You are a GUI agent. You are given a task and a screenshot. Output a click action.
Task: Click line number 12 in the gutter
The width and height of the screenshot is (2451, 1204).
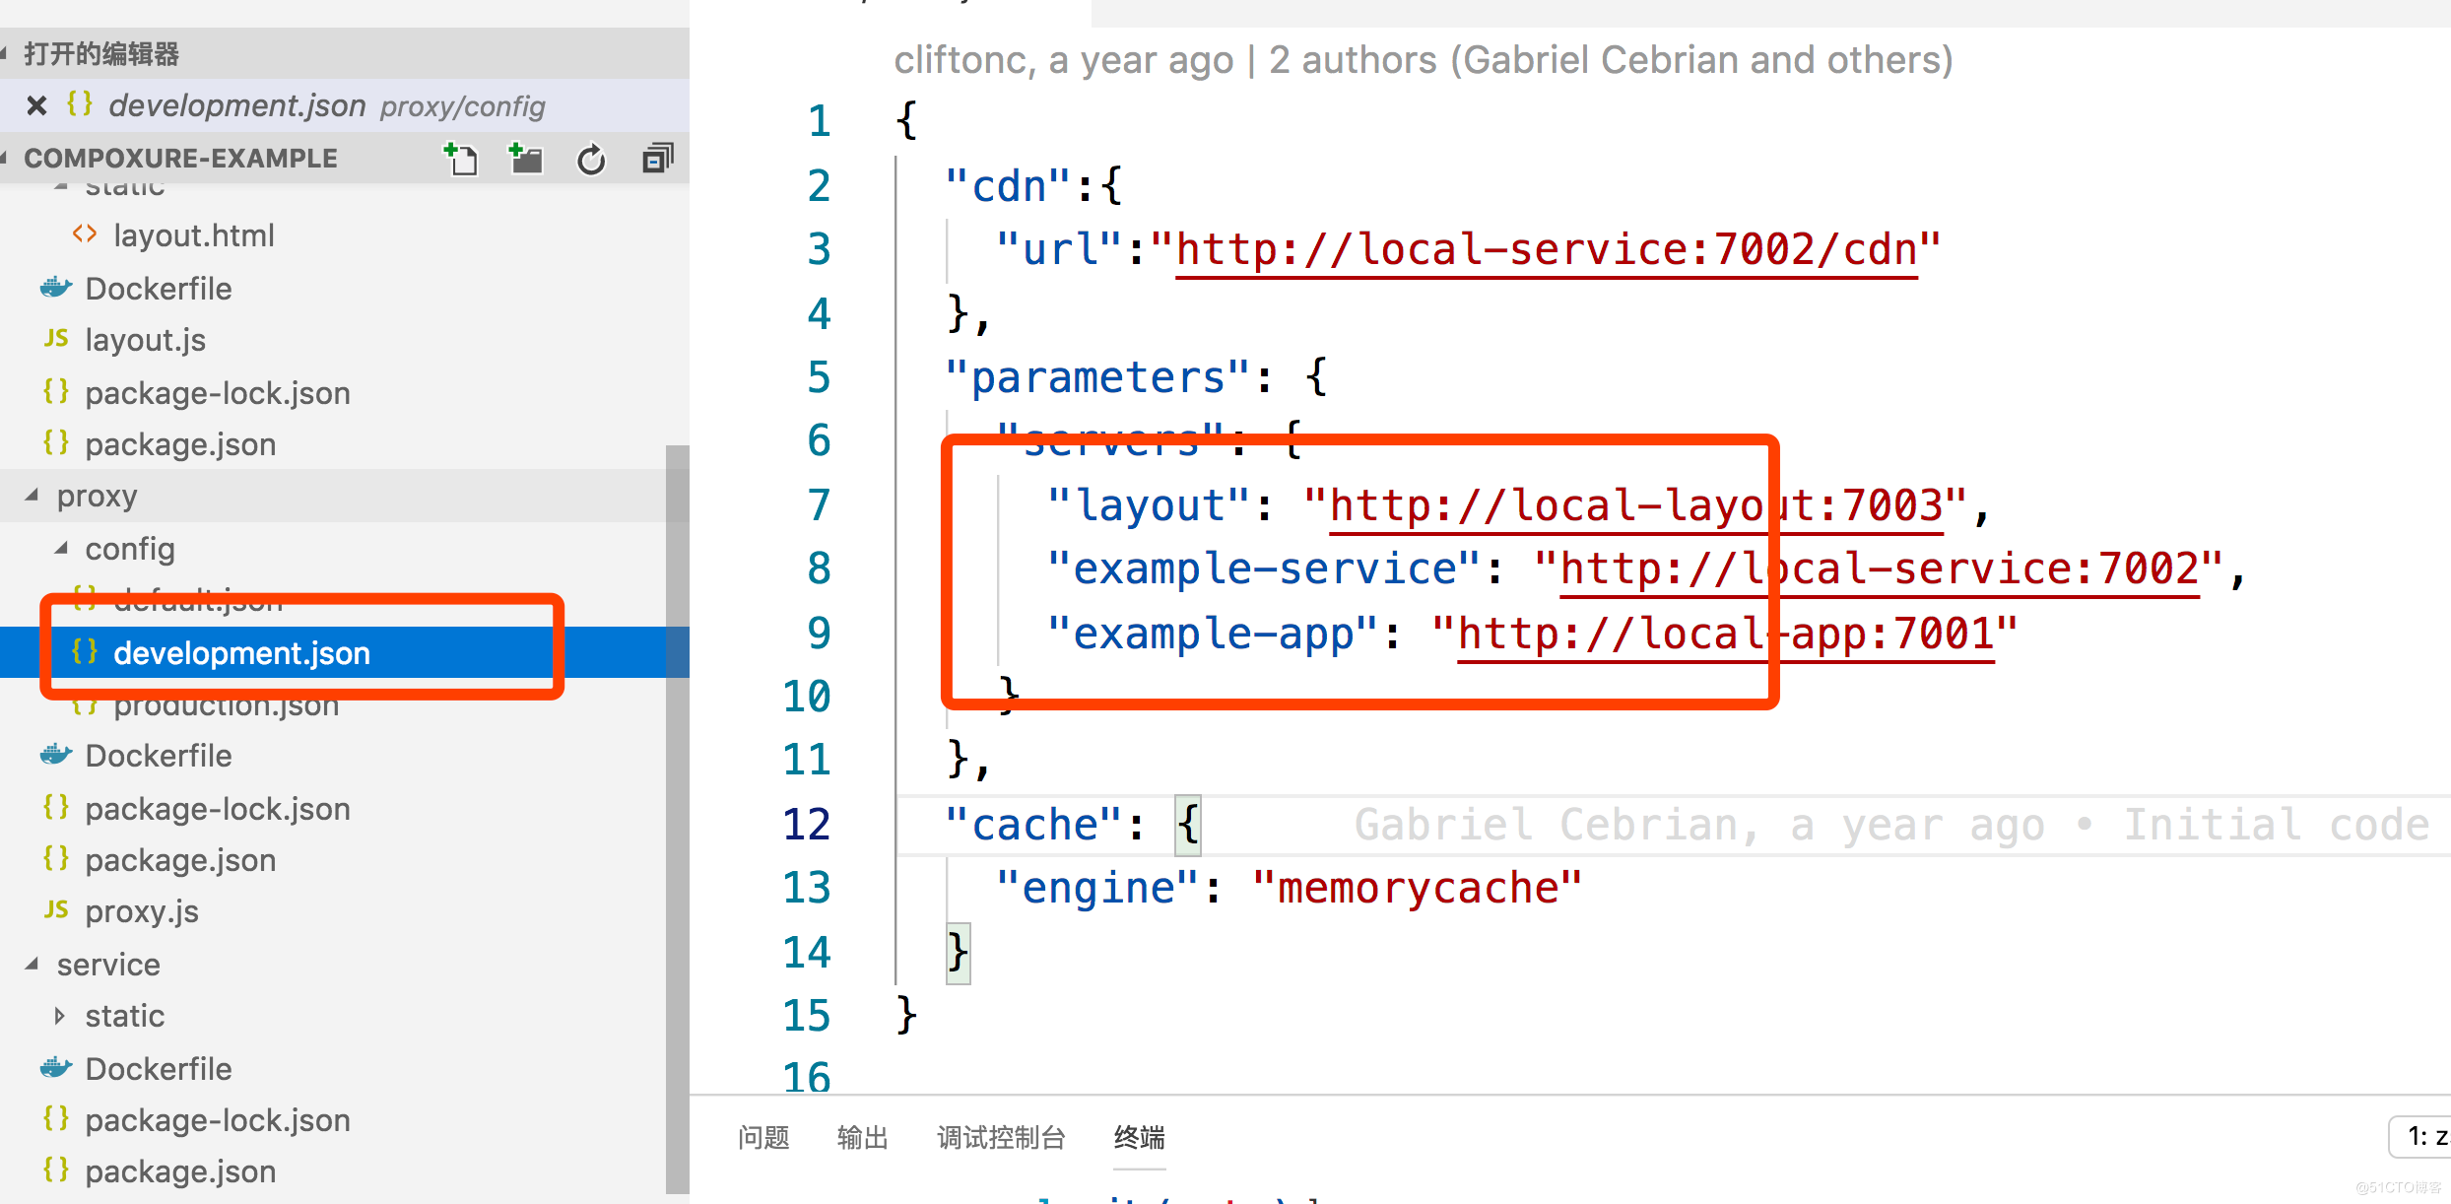click(807, 825)
